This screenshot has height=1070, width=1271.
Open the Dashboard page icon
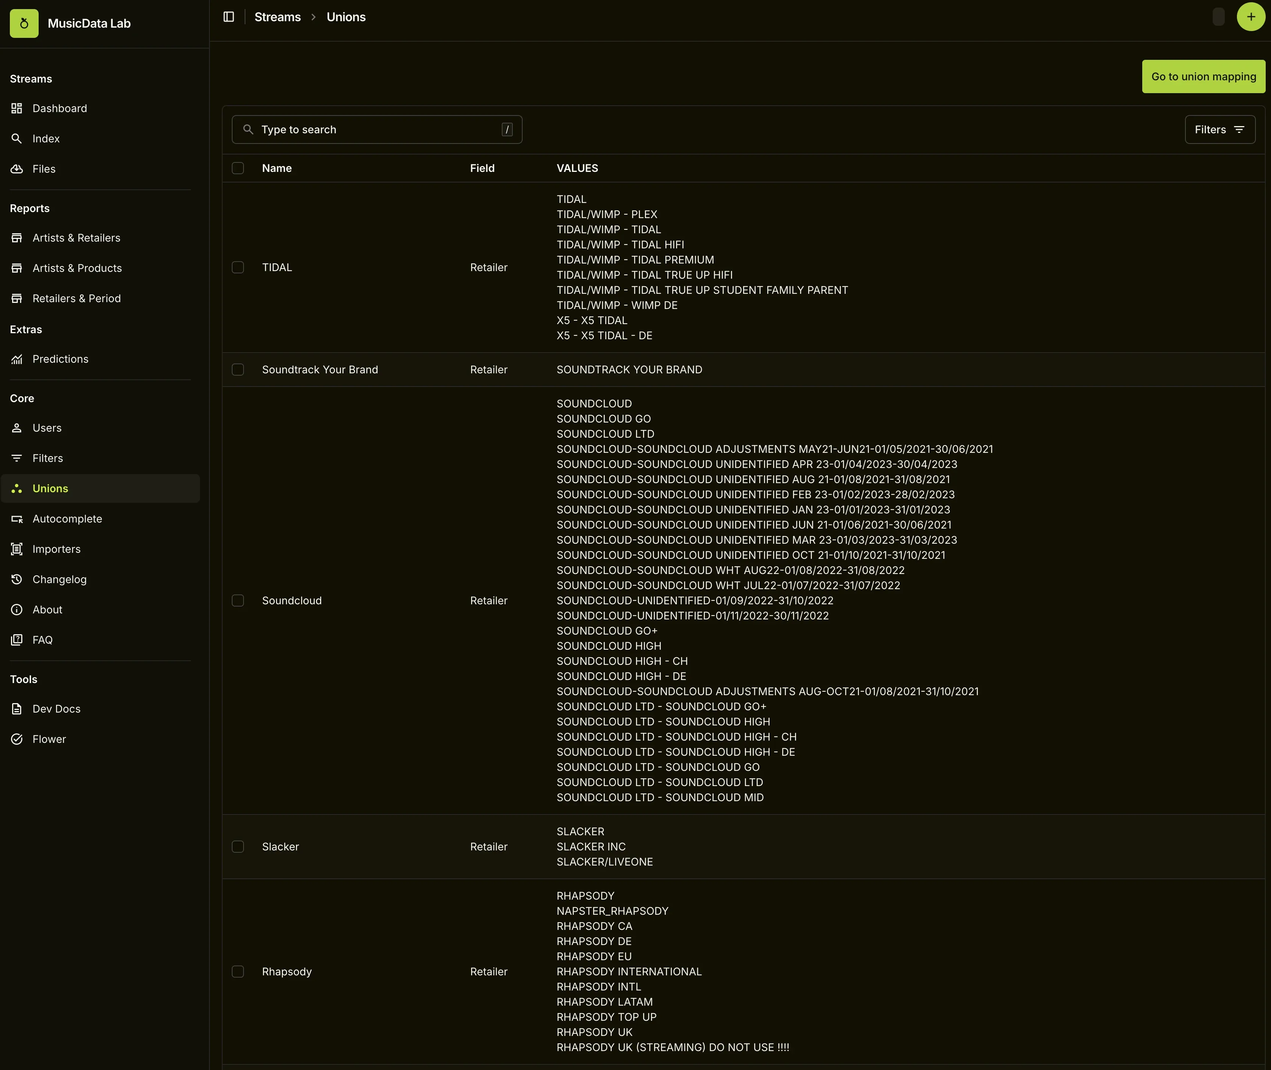point(17,109)
